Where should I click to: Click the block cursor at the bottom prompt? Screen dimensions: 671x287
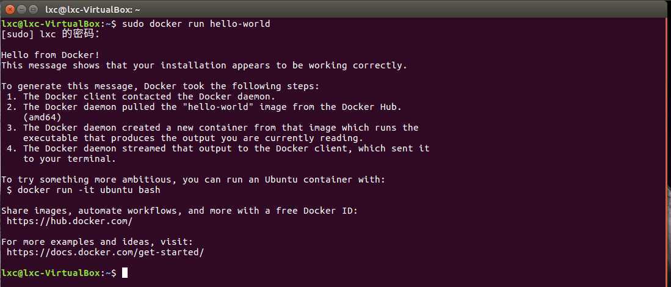[x=125, y=272]
